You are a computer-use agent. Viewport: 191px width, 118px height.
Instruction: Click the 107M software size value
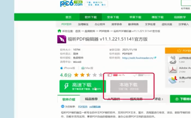tap(77, 50)
